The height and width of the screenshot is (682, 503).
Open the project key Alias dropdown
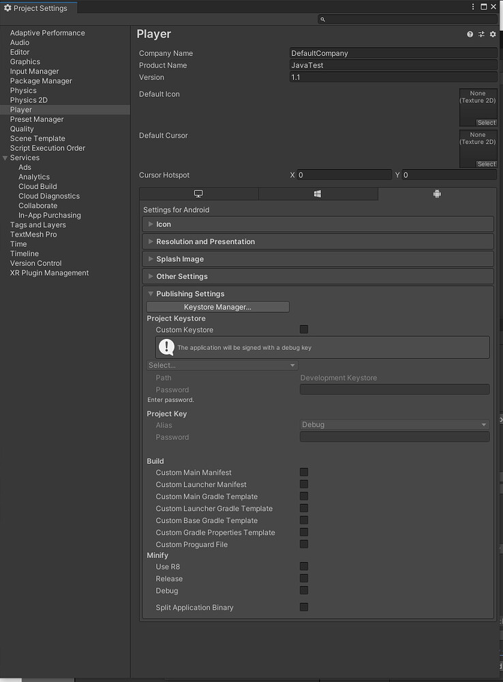394,424
